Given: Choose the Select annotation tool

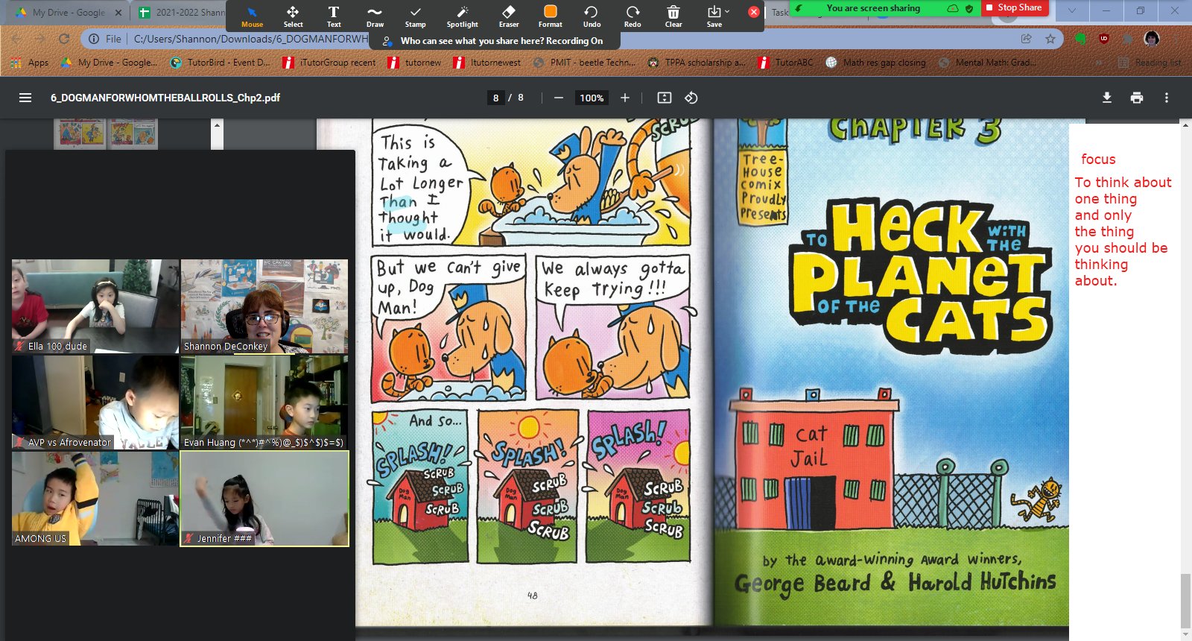Looking at the screenshot, I should [x=293, y=16].
